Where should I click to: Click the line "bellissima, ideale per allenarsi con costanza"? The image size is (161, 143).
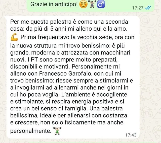pos(69,116)
